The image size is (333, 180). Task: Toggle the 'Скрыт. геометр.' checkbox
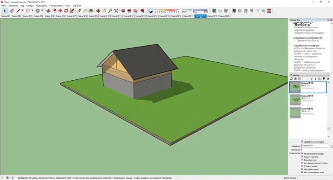(302, 157)
